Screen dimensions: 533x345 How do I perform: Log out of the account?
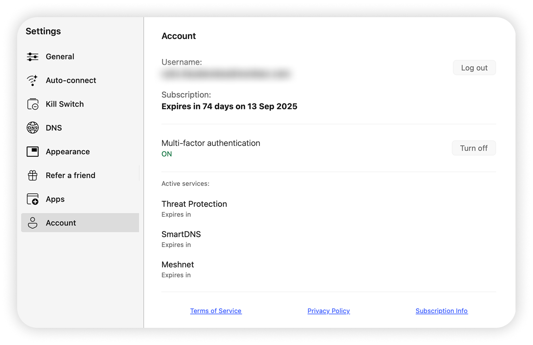click(x=474, y=68)
